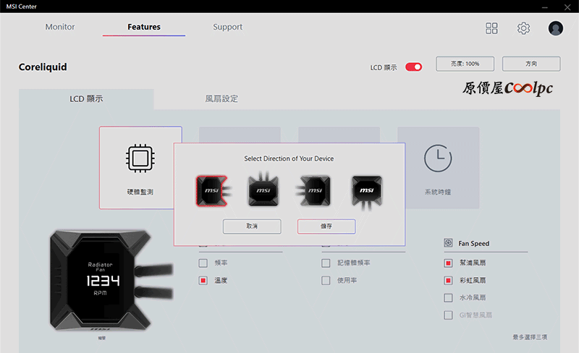Open the LCD 顯示 sub-tab
This screenshot has height=353, width=579.
coord(86,99)
